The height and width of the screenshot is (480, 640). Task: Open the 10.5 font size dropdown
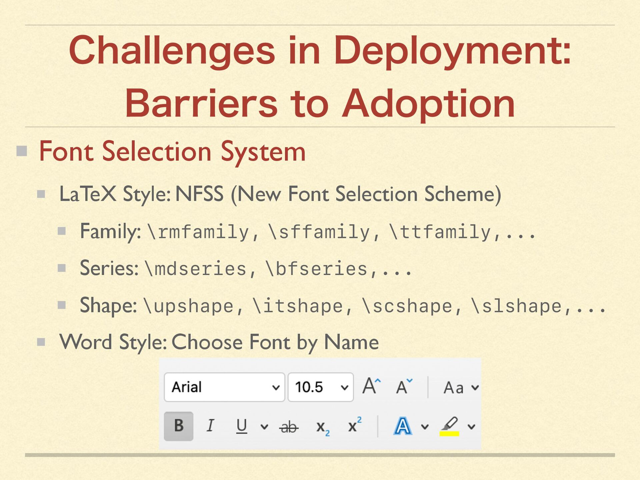pos(344,387)
